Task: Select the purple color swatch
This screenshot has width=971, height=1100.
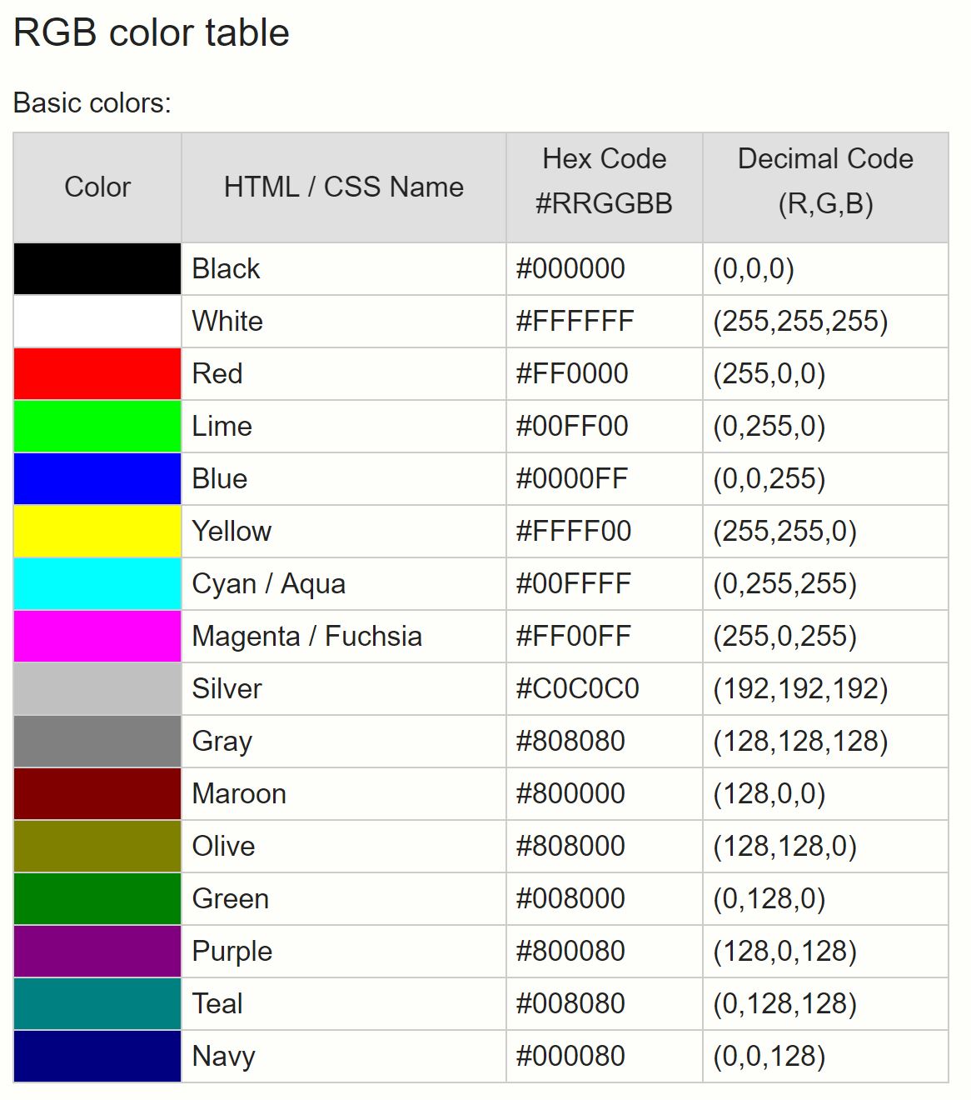Action: [x=97, y=952]
